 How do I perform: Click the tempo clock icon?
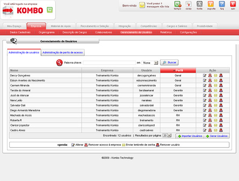pos(178,4)
